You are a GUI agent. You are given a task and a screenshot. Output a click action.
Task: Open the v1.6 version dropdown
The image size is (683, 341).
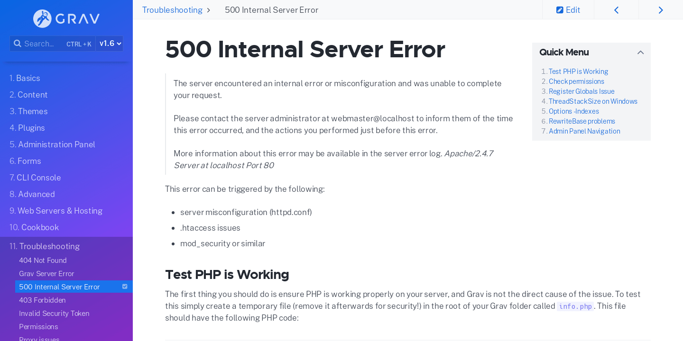click(x=110, y=44)
